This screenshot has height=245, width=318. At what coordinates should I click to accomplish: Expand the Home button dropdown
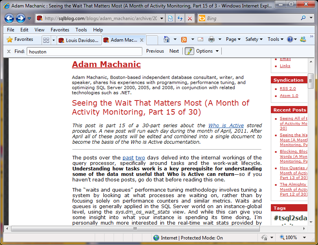coord(175,39)
